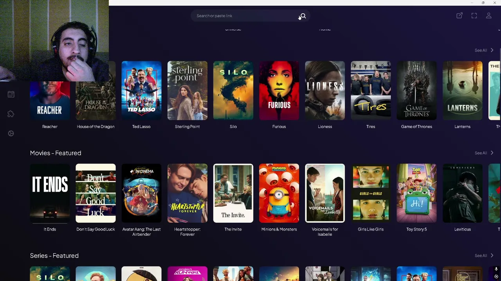This screenshot has width=501, height=281.
Task: Click the 'Game of Thrones' title text
Action: [416, 126]
